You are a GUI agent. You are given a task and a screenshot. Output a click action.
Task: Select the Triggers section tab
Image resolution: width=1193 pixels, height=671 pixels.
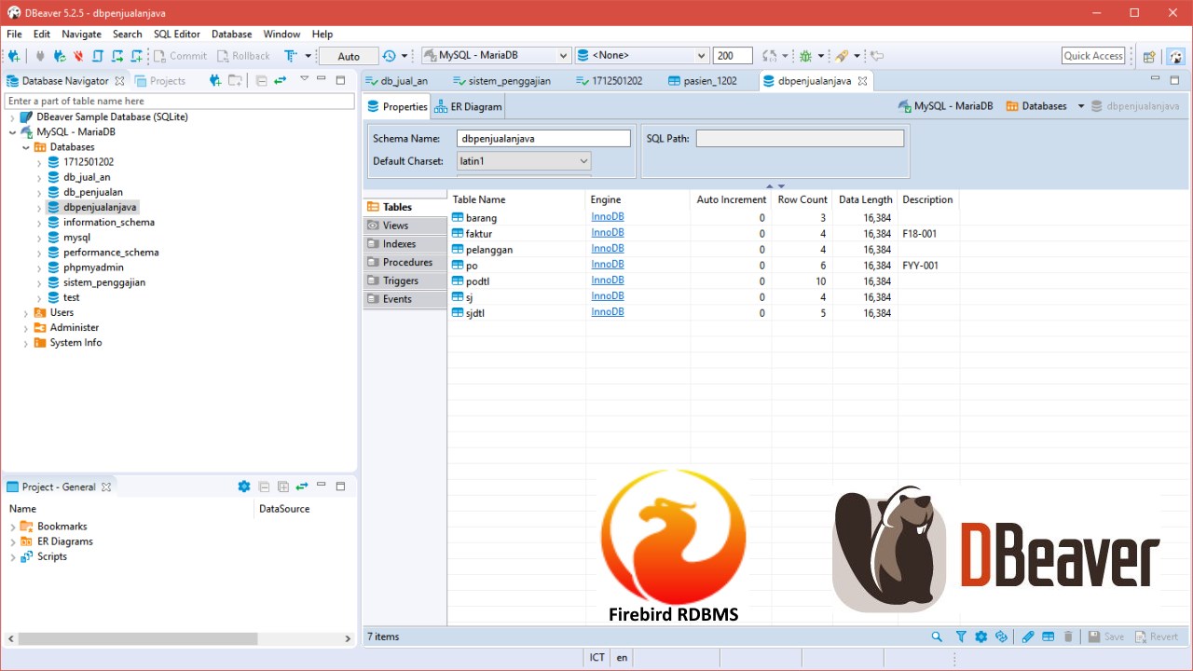pyautogui.click(x=405, y=281)
